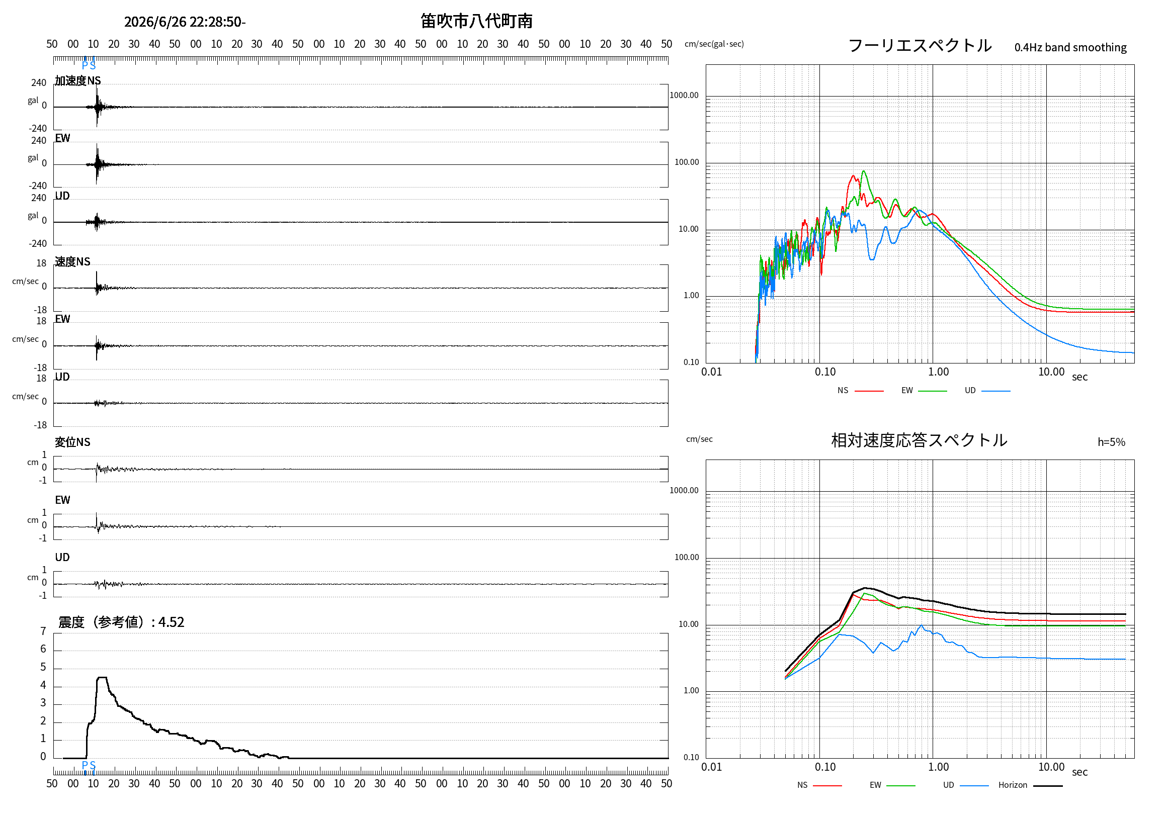Click the acceleration NS waveform main spike
Screen dimensions: 1165x823
(97, 106)
